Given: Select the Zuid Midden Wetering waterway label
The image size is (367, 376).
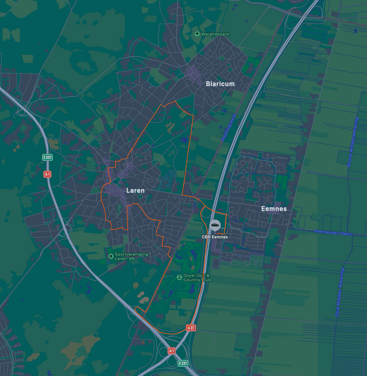Looking at the screenshot, I should pos(340,292).
